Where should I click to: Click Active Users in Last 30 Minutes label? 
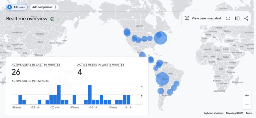pyautogui.click(x=36, y=65)
